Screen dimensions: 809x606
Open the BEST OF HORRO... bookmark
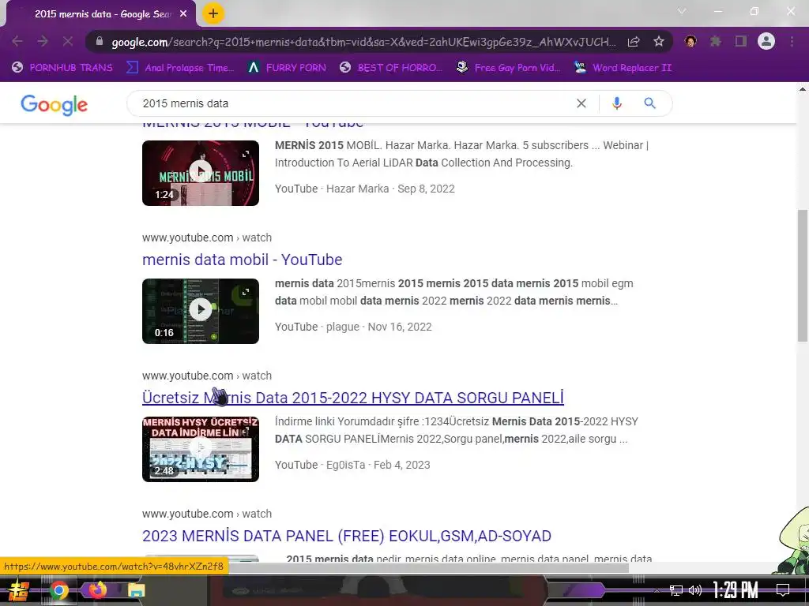click(391, 68)
